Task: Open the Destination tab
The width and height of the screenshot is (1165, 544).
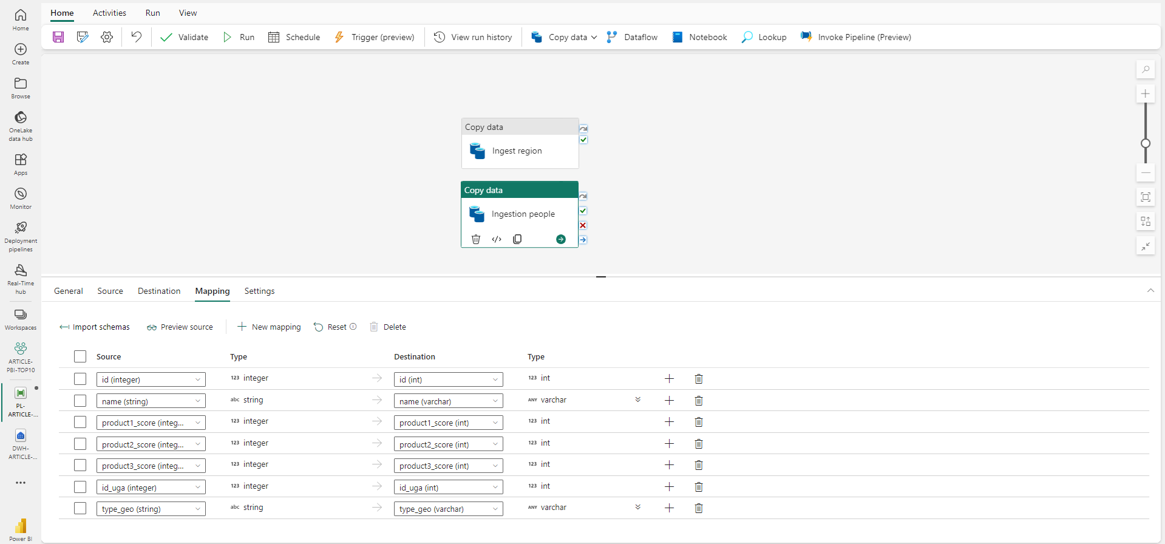Action: point(159,291)
